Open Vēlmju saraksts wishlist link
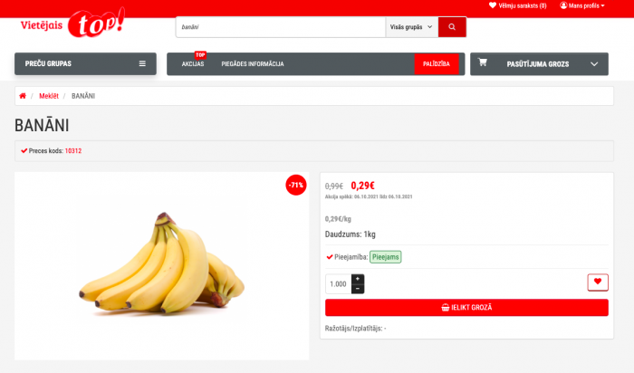The width and height of the screenshot is (634, 373). [x=517, y=5]
